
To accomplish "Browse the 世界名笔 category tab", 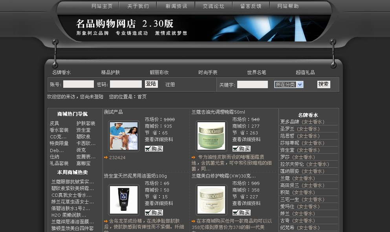I will (x=257, y=72).
